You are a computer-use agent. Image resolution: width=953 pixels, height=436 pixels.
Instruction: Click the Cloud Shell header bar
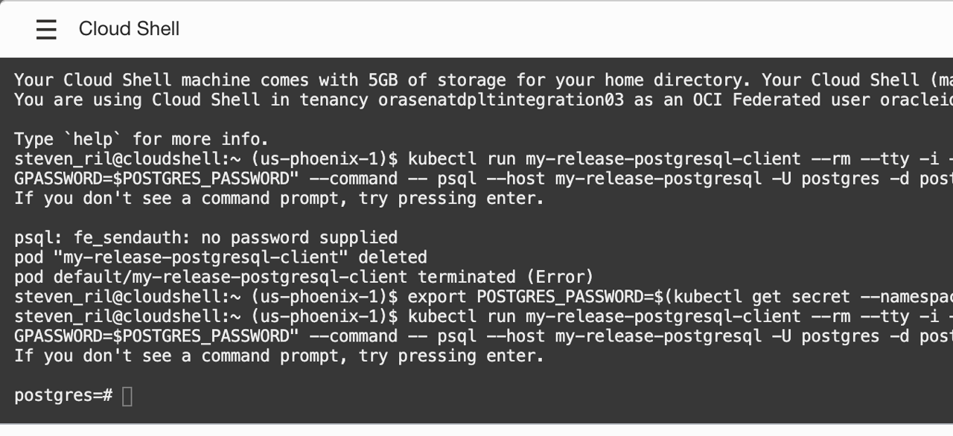[x=476, y=29]
